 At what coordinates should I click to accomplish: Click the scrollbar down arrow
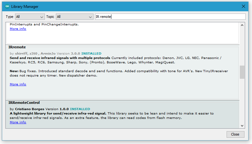pyautogui.click(x=242, y=126)
